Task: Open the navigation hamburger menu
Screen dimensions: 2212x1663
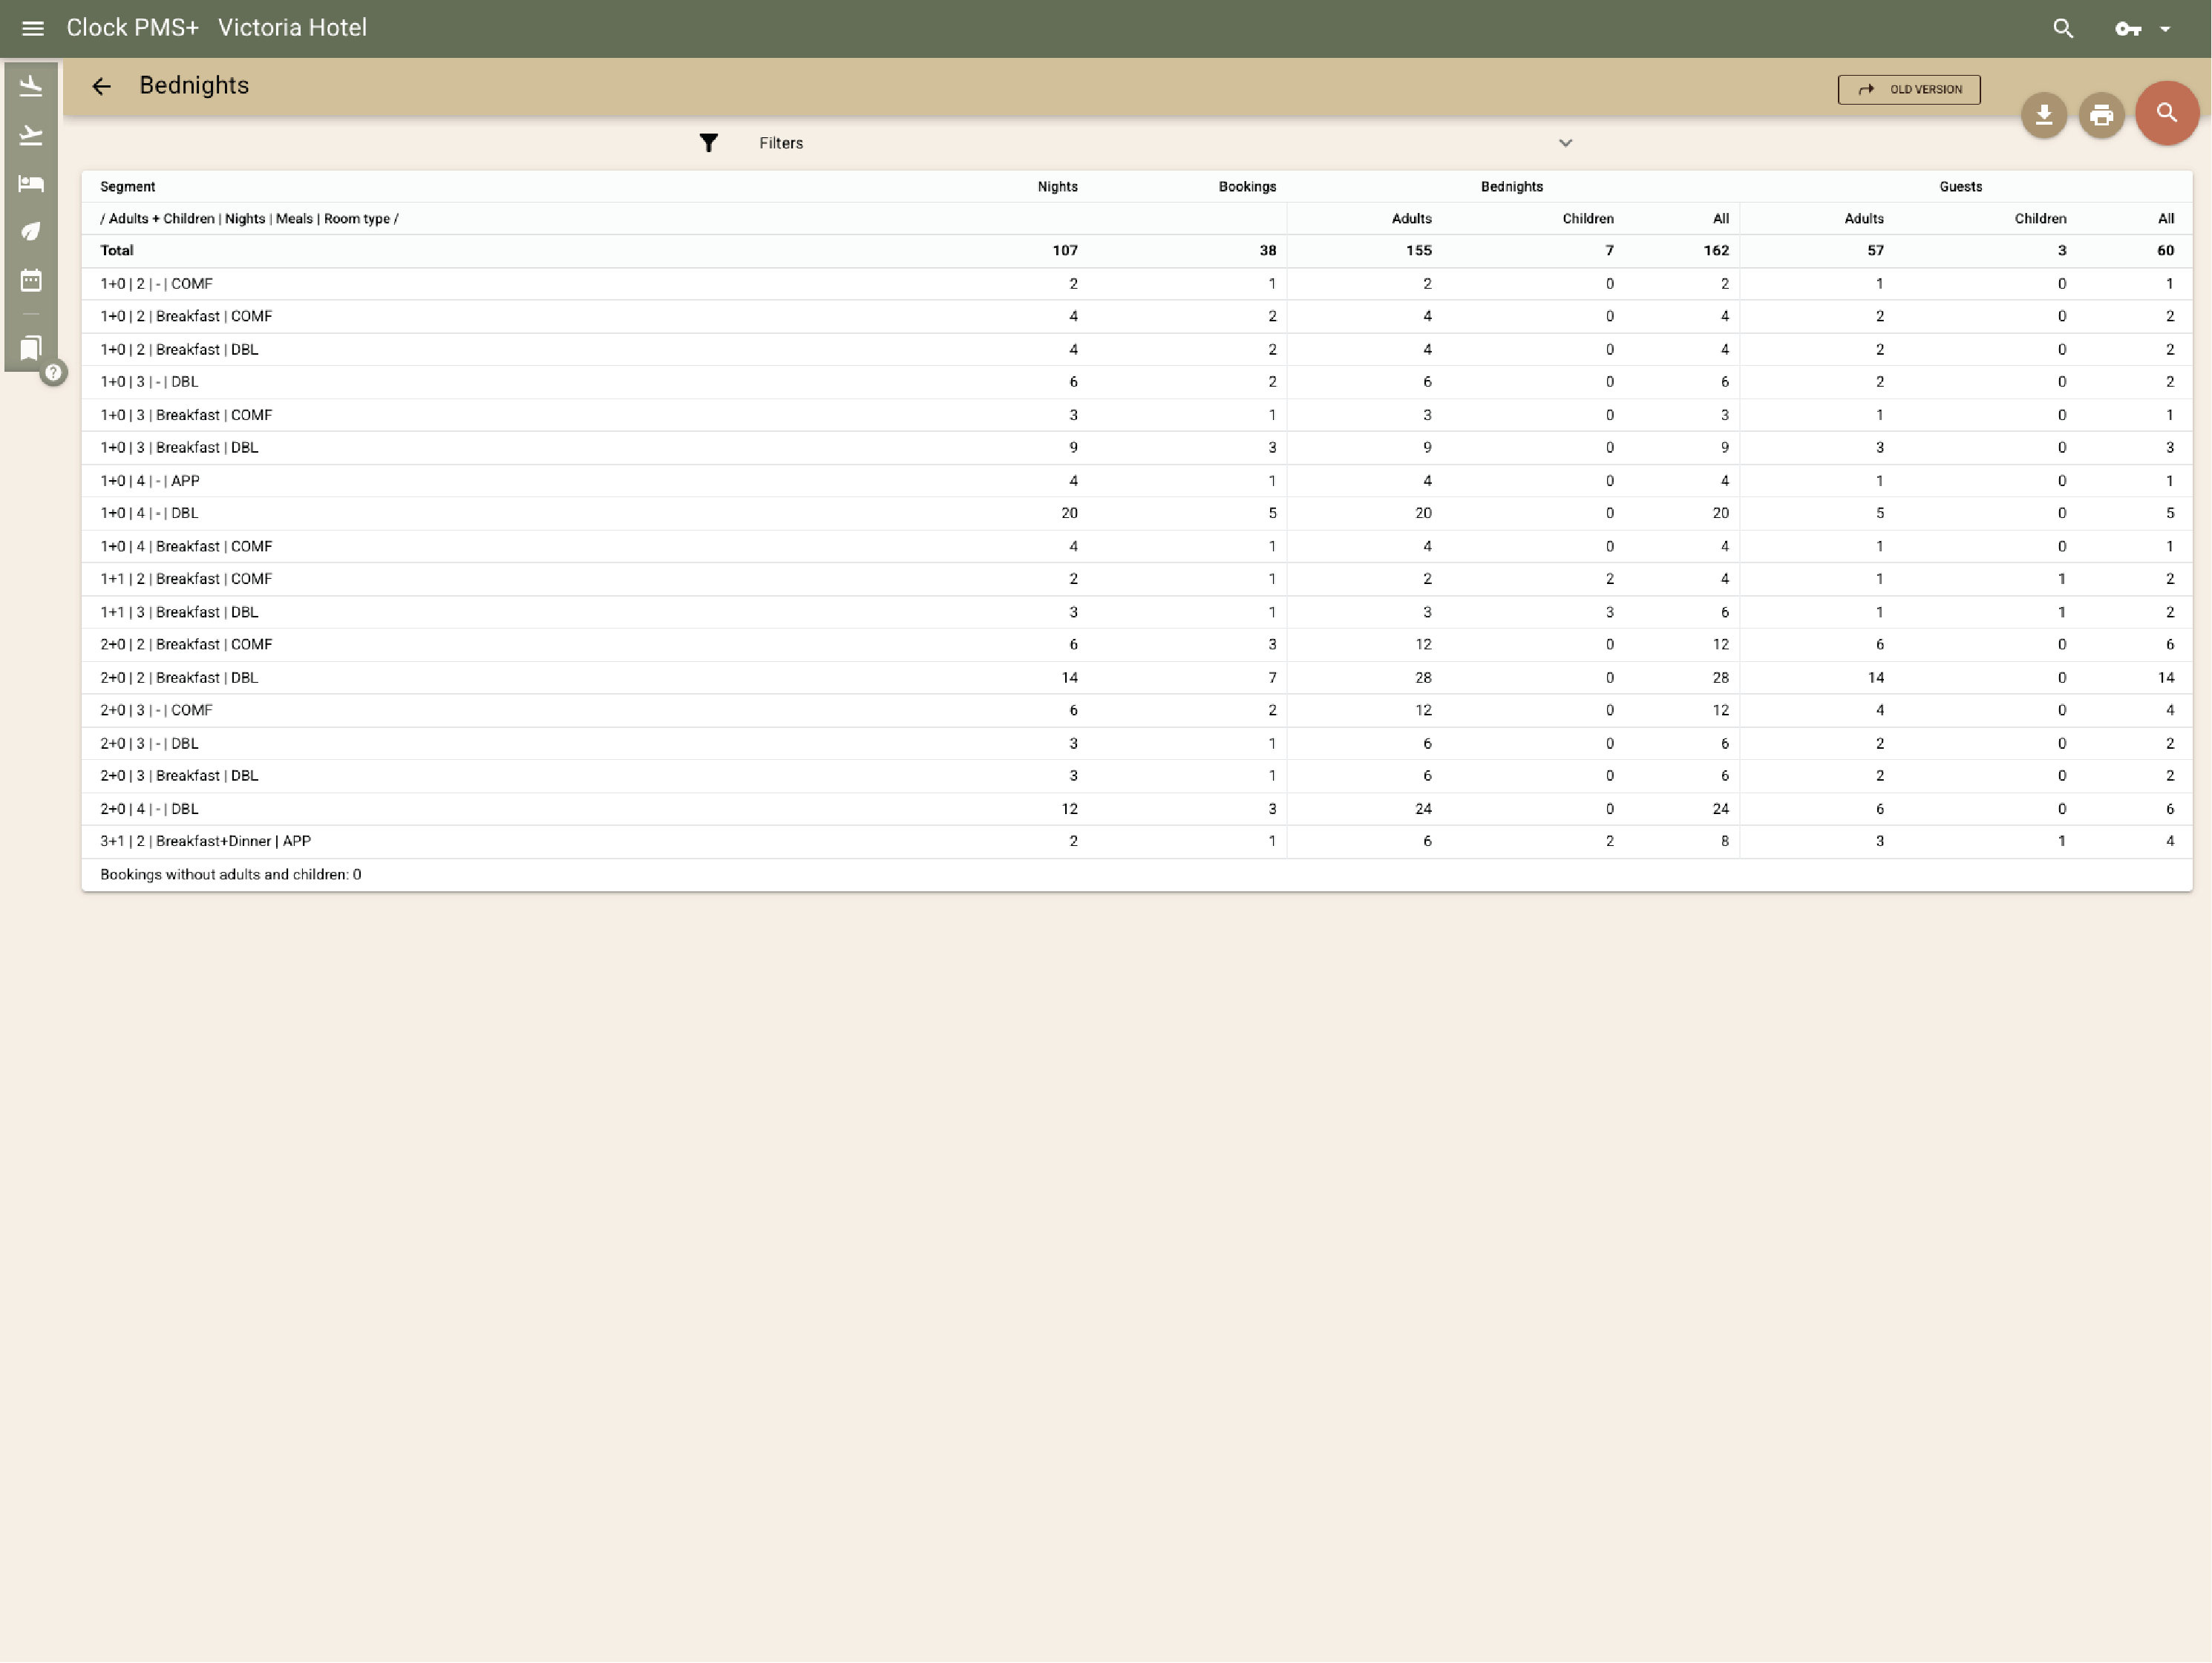Action: tap(32, 27)
